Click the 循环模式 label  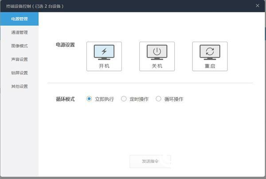[65, 99]
